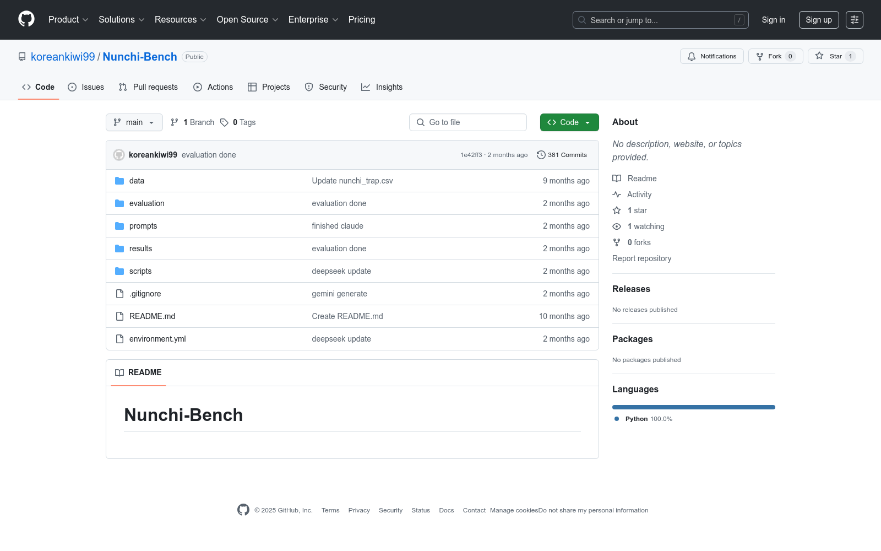Fork the repository
Viewport: 881px width, 551px height.
point(776,56)
